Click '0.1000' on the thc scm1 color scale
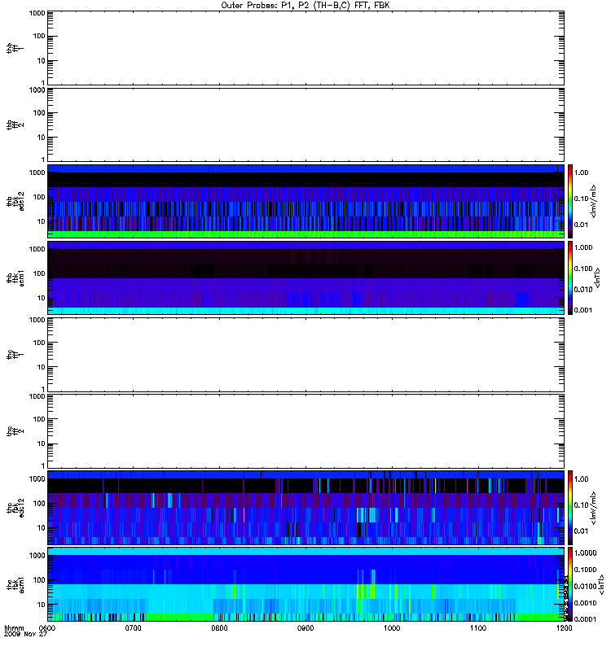The width and height of the screenshot is (611, 651). (585, 570)
